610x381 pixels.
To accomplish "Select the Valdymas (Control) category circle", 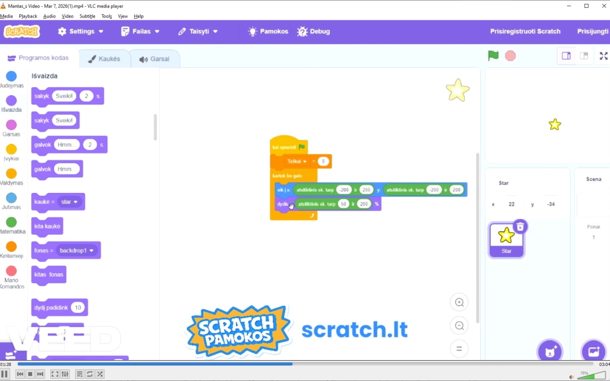I will coord(11,173).
